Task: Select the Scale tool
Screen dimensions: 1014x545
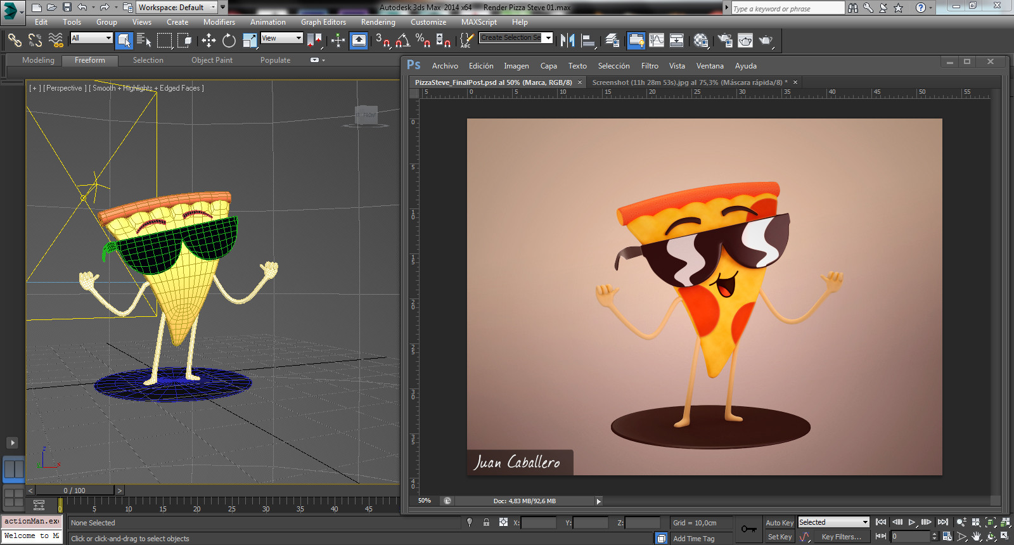Action: coord(250,41)
